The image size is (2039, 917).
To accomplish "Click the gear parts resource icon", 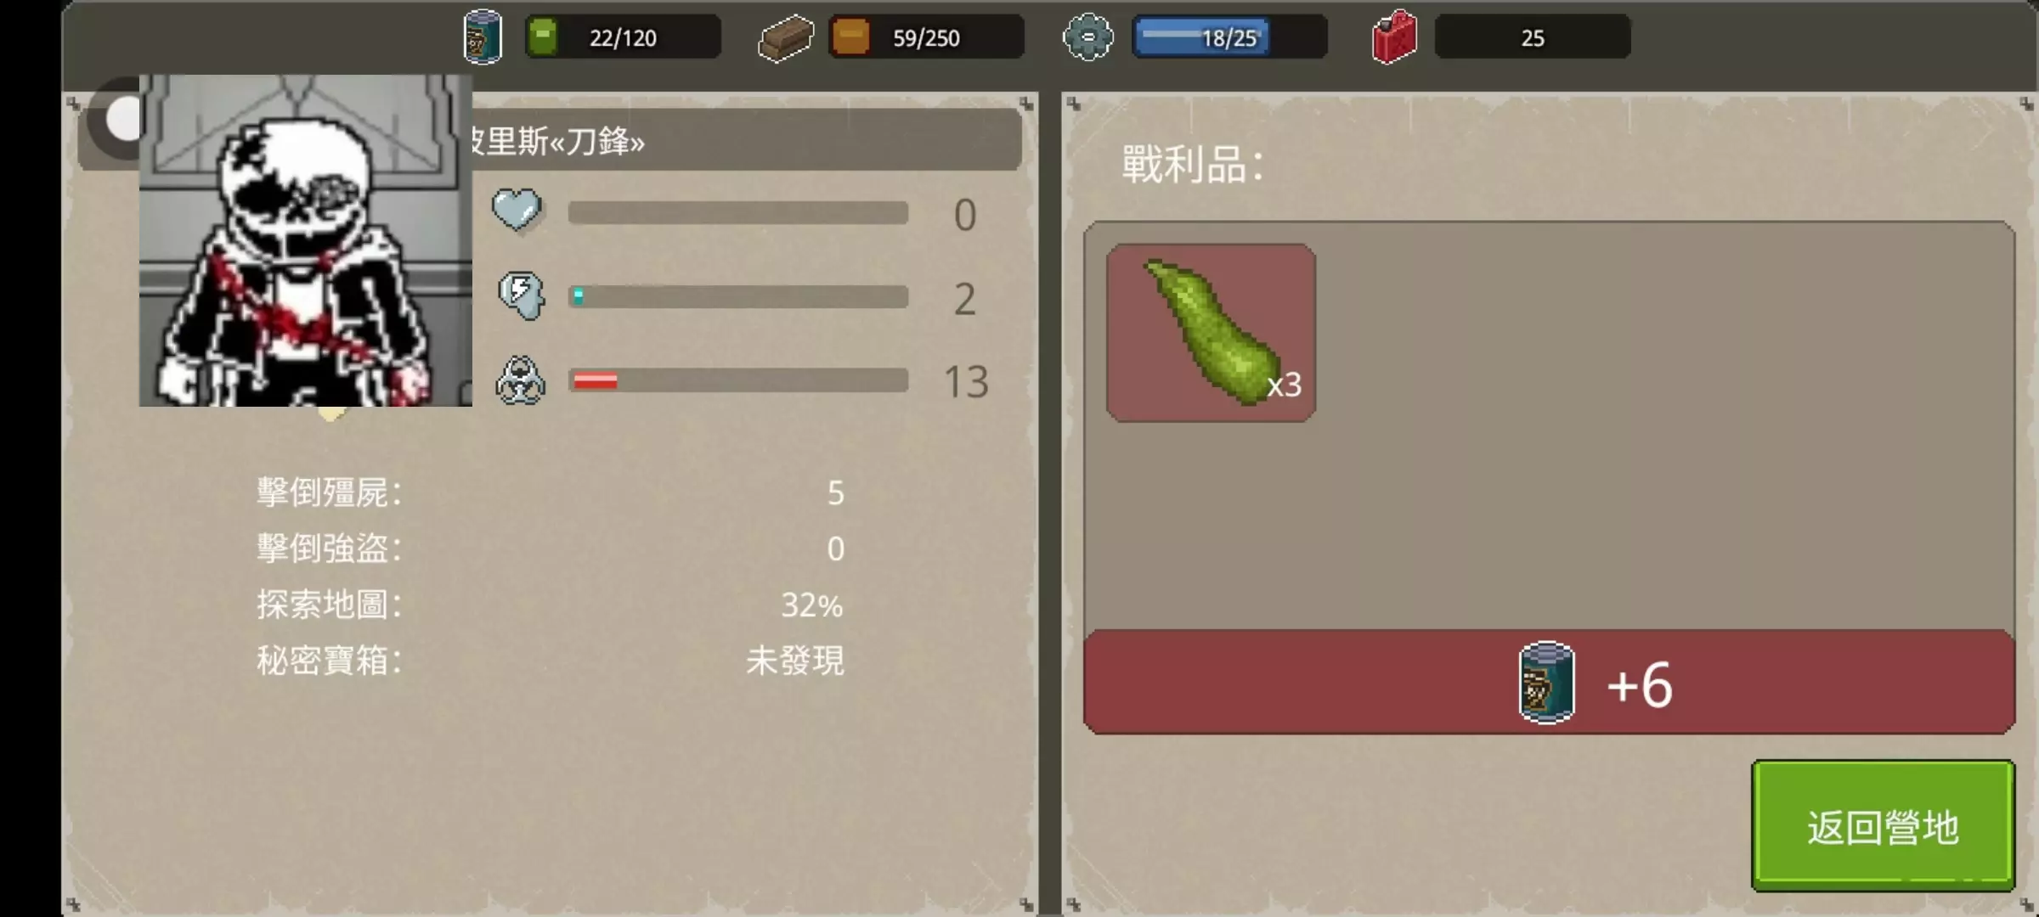I will pyautogui.click(x=1088, y=37).
